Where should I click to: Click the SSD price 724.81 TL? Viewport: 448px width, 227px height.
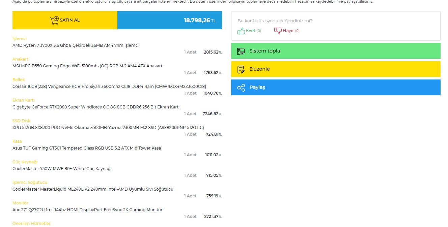pos(214,134)
